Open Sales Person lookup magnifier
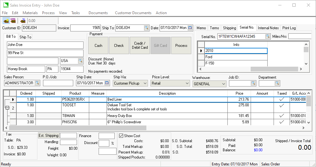 pos(37,83)
